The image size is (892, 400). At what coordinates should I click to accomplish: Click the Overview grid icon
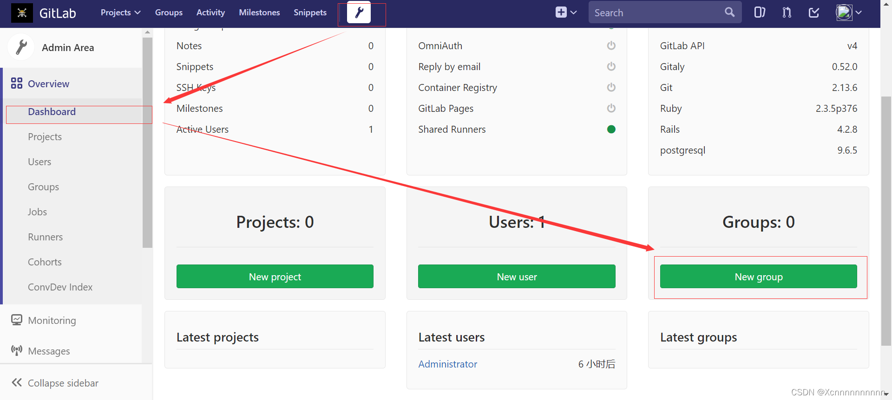pos(17,84)
